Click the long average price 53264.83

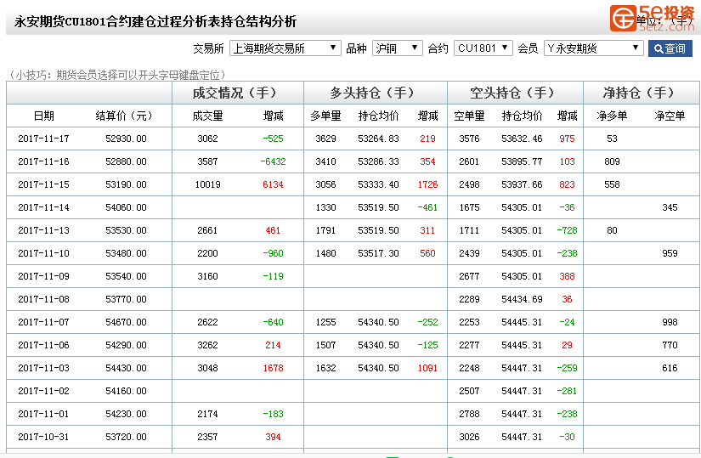pyautogui.click(x=378, y=139)
